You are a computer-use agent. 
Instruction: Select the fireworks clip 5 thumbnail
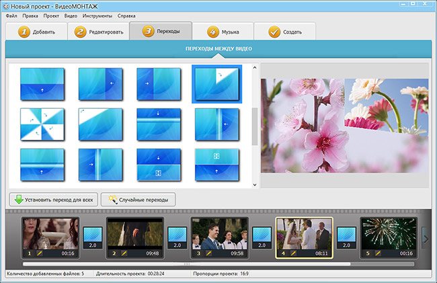pyautogui.click(x=388, y=233)
